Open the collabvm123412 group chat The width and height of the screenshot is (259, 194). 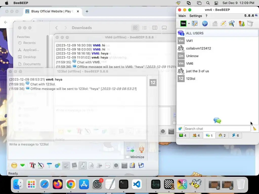click(x=217, y=48)
